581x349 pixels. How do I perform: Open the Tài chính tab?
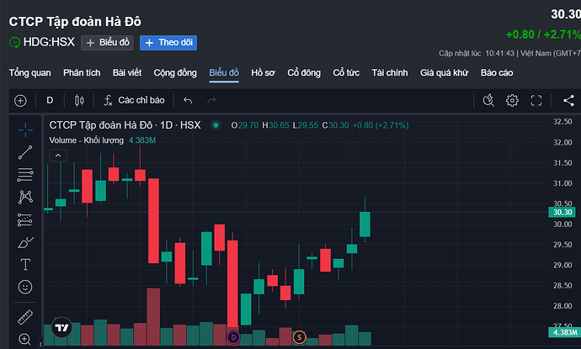[x=389, y=73]
